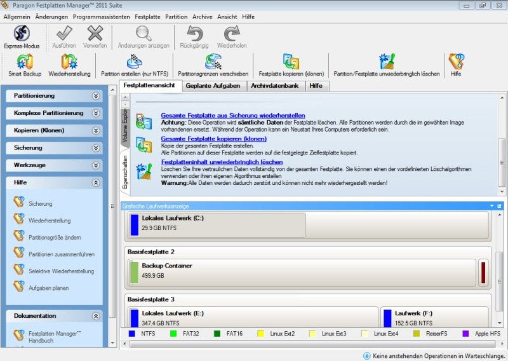The width and height of the screenshot is (508, 361).
Task: Click the Verwerfen X icon
Action: tap(95, 33)
